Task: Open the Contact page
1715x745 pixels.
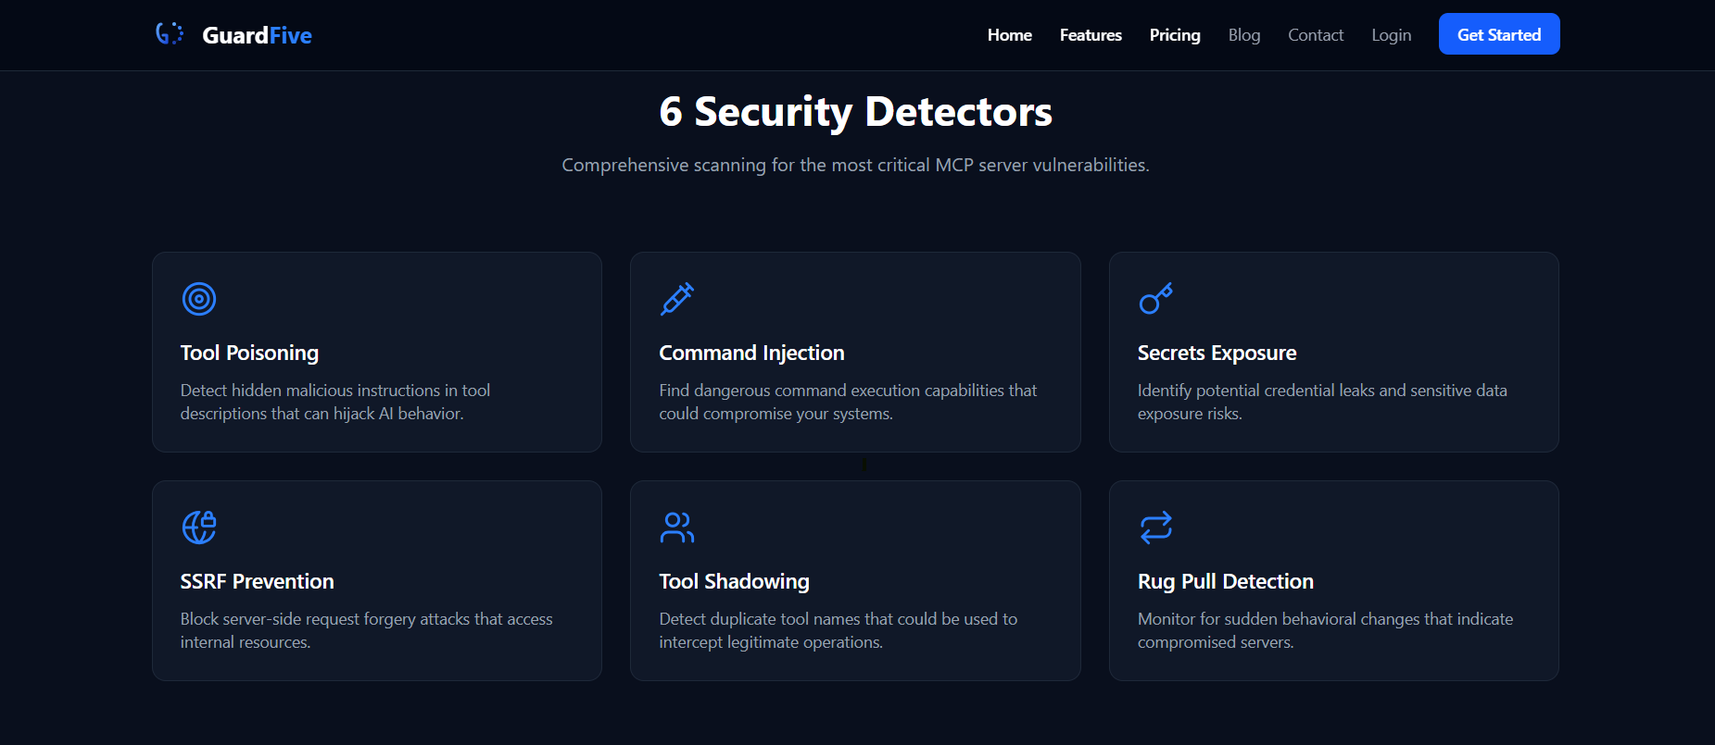Action: (x=1316, y=34)
